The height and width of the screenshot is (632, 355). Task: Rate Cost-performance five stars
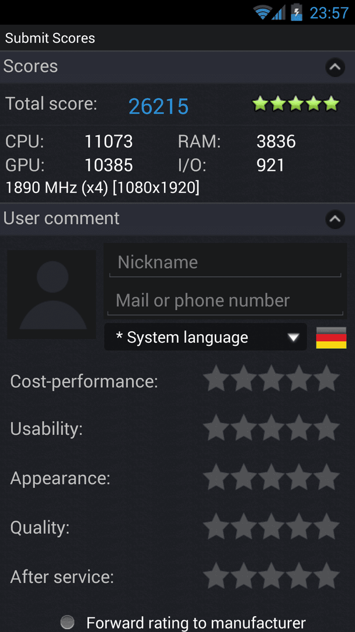(326, 379)
